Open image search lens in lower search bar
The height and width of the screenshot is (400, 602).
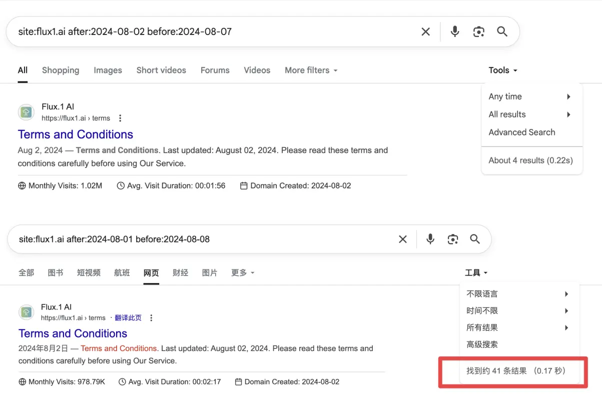(x=453, y=239)
